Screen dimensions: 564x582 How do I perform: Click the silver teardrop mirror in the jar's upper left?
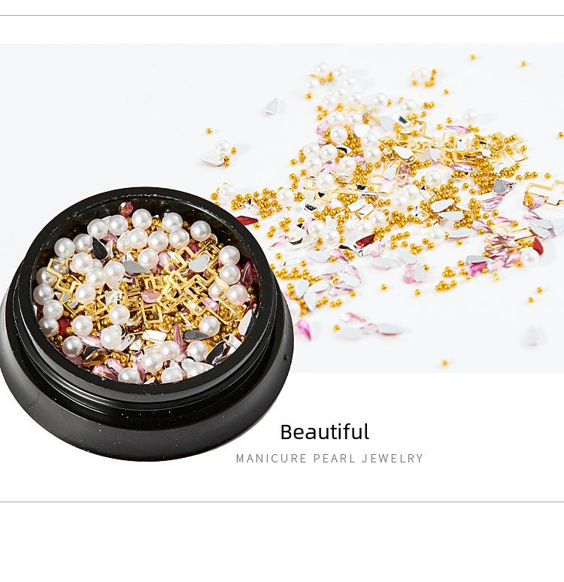click(x=99, y=249)
